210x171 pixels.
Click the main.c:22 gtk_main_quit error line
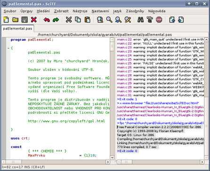160,39
